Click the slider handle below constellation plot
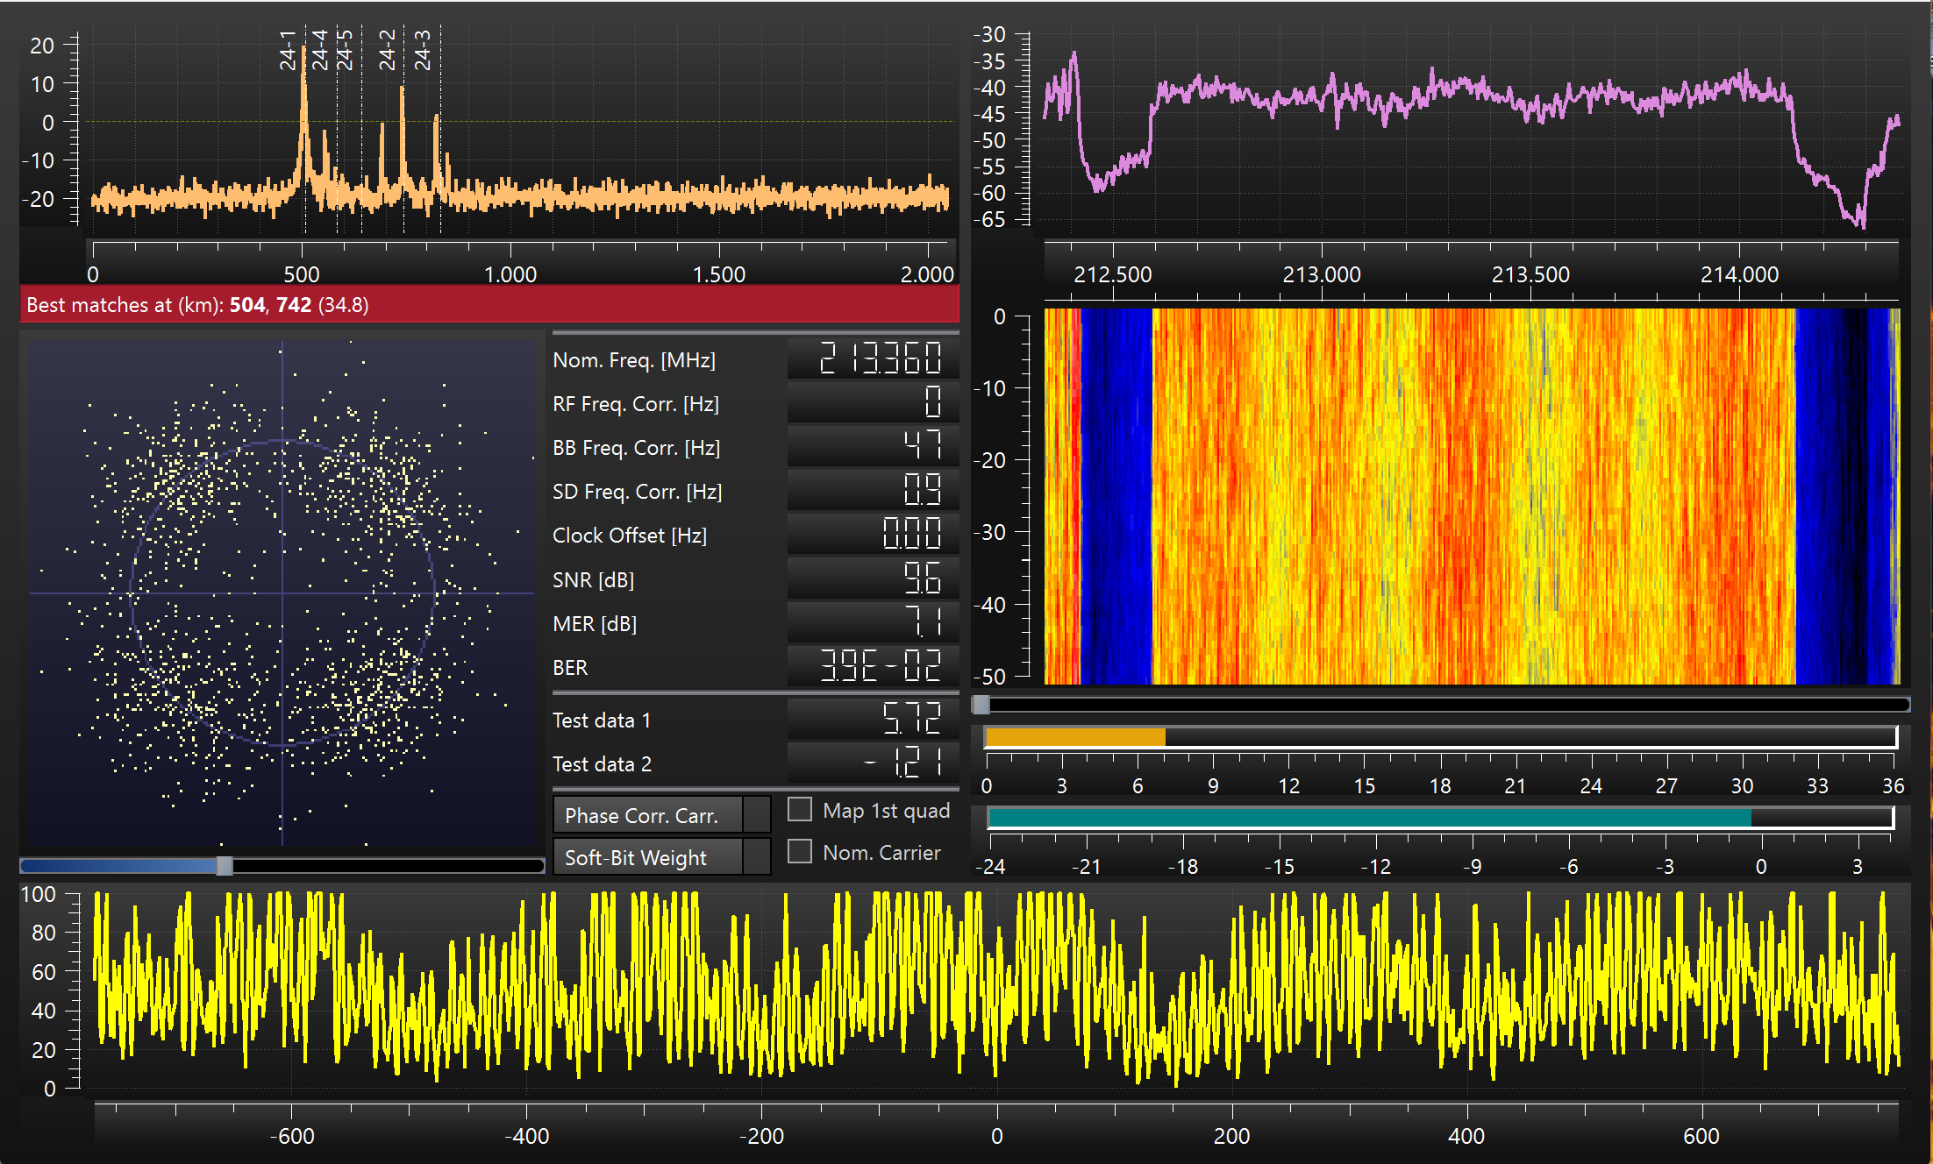This screenshot has width=1933, height=1164. pyautogui.click(x=225, y=866)
